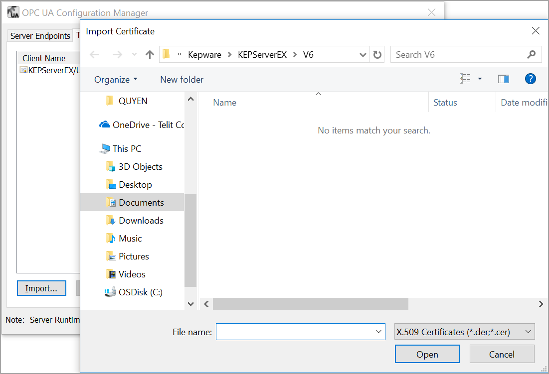Click the Kepware breadcrumb in address bar
The width and height of the screenshot is (549, 374).
click(204, 55)
